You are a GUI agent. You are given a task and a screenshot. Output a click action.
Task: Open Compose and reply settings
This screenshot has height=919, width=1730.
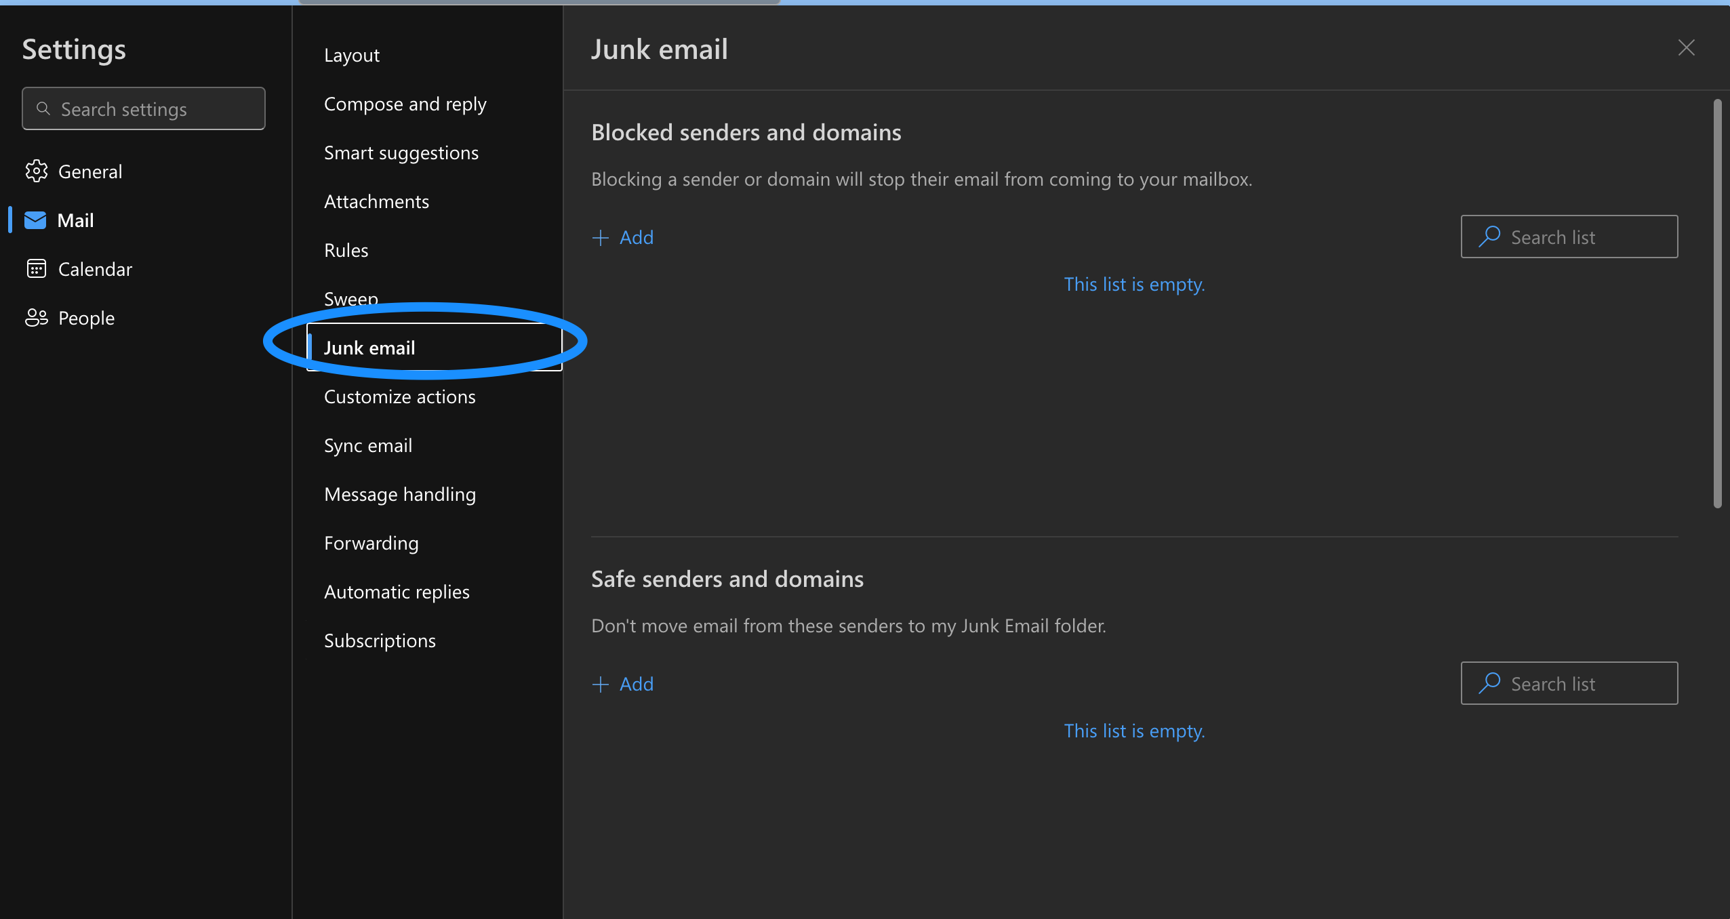(x=405, y=104)
